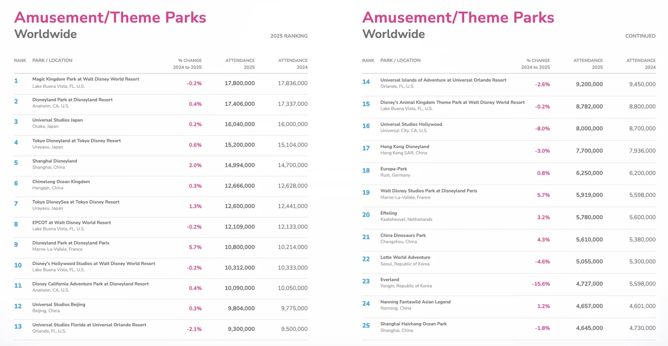Click Disneyland Park at Disneyland Resort row name

(72, 100)
